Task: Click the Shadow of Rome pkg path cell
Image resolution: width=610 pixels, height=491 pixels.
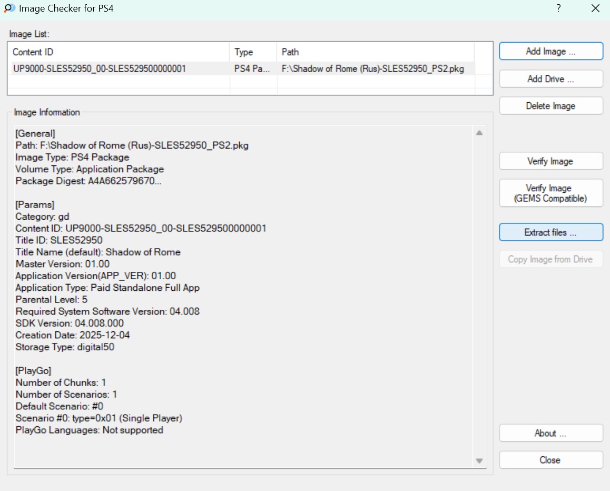Action: [372, 68]
